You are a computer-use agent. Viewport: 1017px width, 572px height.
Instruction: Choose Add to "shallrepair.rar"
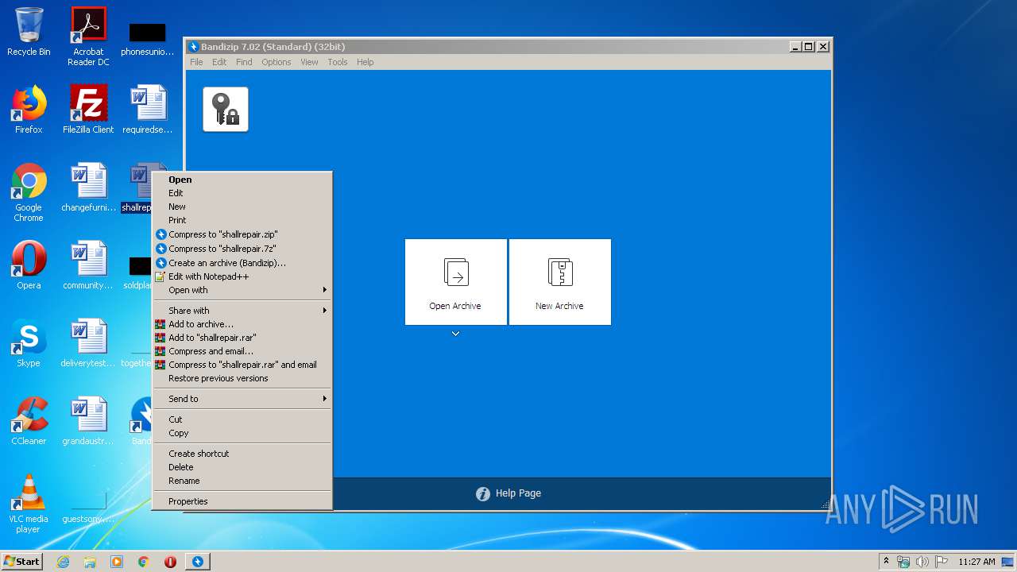tap(242, 338)
